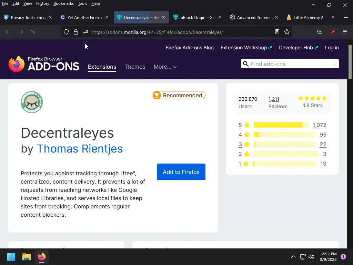Click Add to Firefox button
This screenshot has width=353, height=265.
tap(181, 172)
